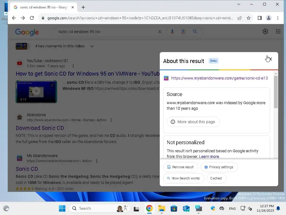
Task: Open options for the Abandonia result
Action: point(111,120)
